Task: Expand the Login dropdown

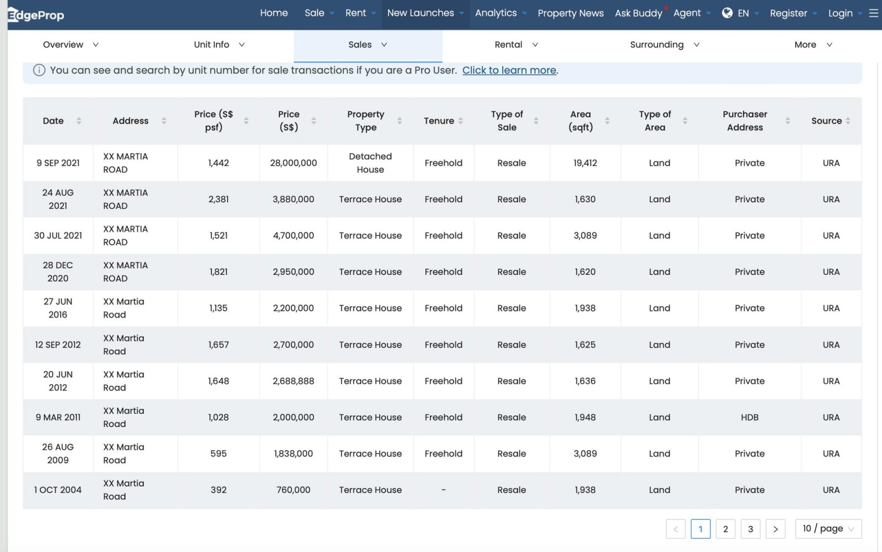Action: (x=845, y=13)
